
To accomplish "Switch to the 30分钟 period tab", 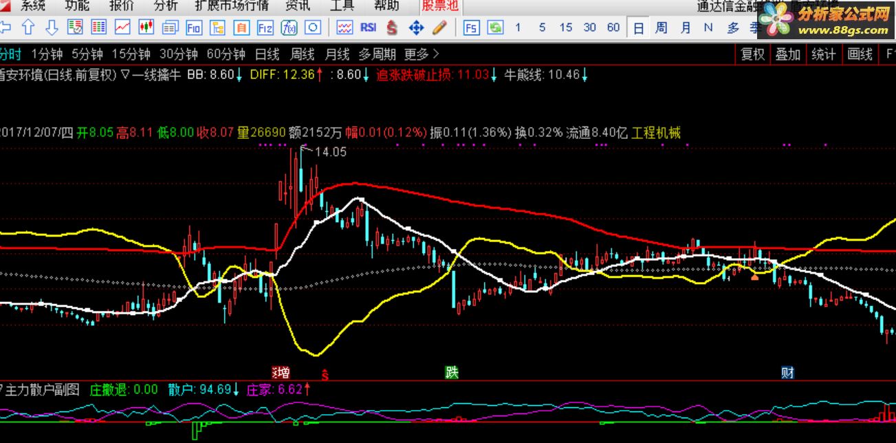I will coord(178,54).
